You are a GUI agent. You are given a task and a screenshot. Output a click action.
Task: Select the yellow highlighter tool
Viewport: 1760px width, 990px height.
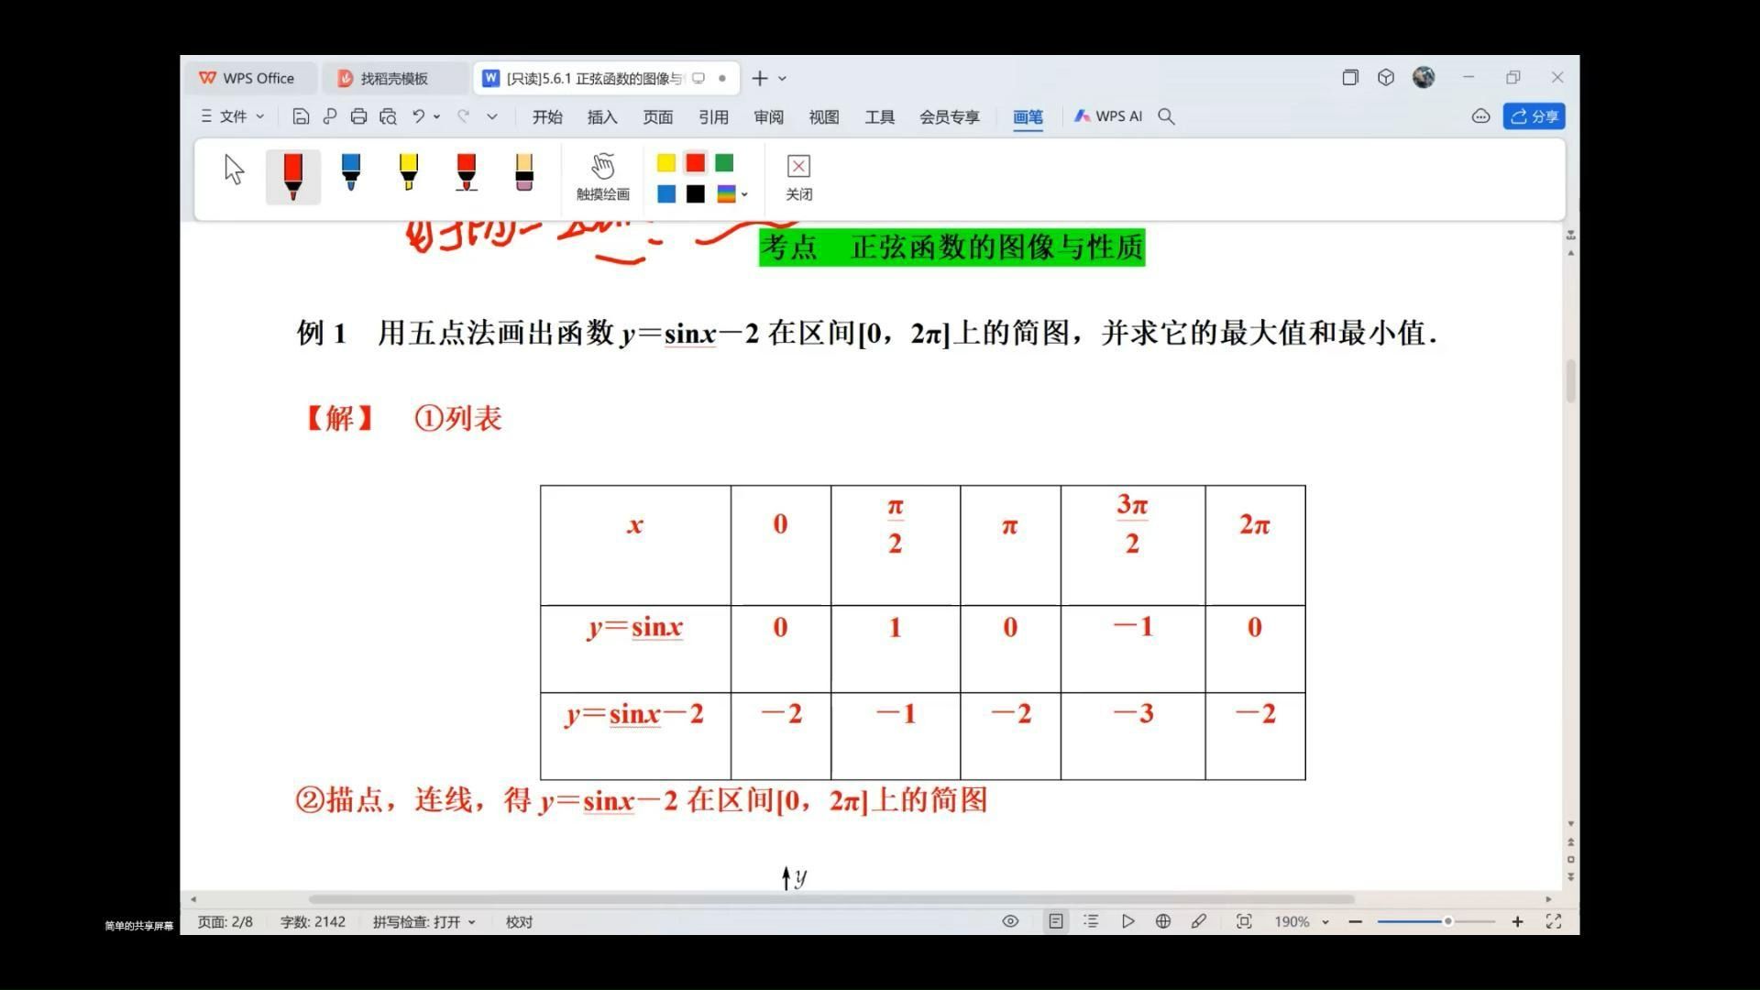[x=409, y=175]
